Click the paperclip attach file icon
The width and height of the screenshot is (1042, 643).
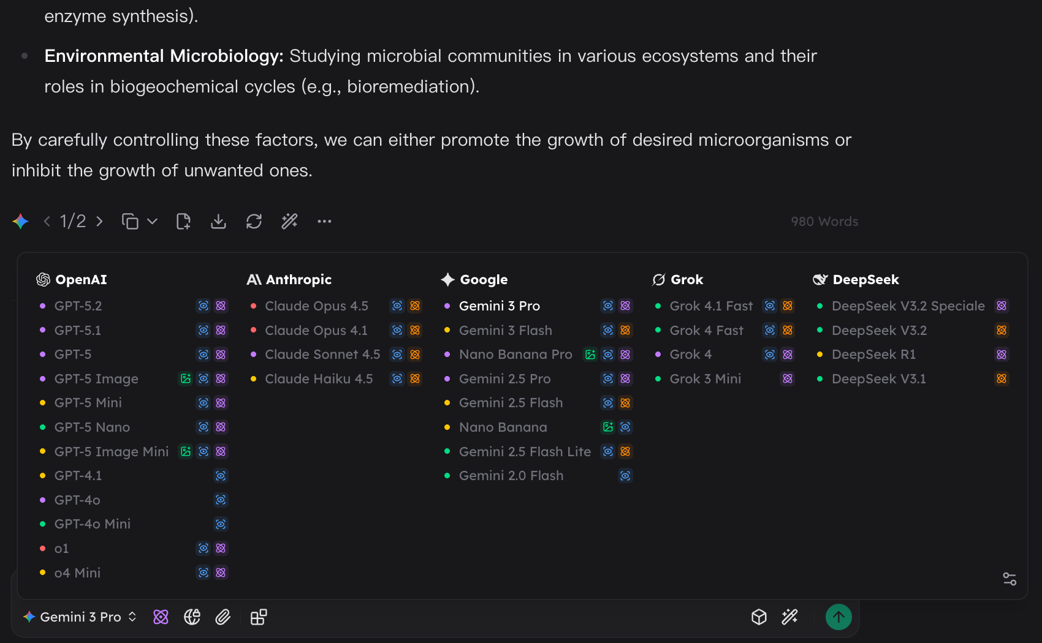[x=223, y=617]
